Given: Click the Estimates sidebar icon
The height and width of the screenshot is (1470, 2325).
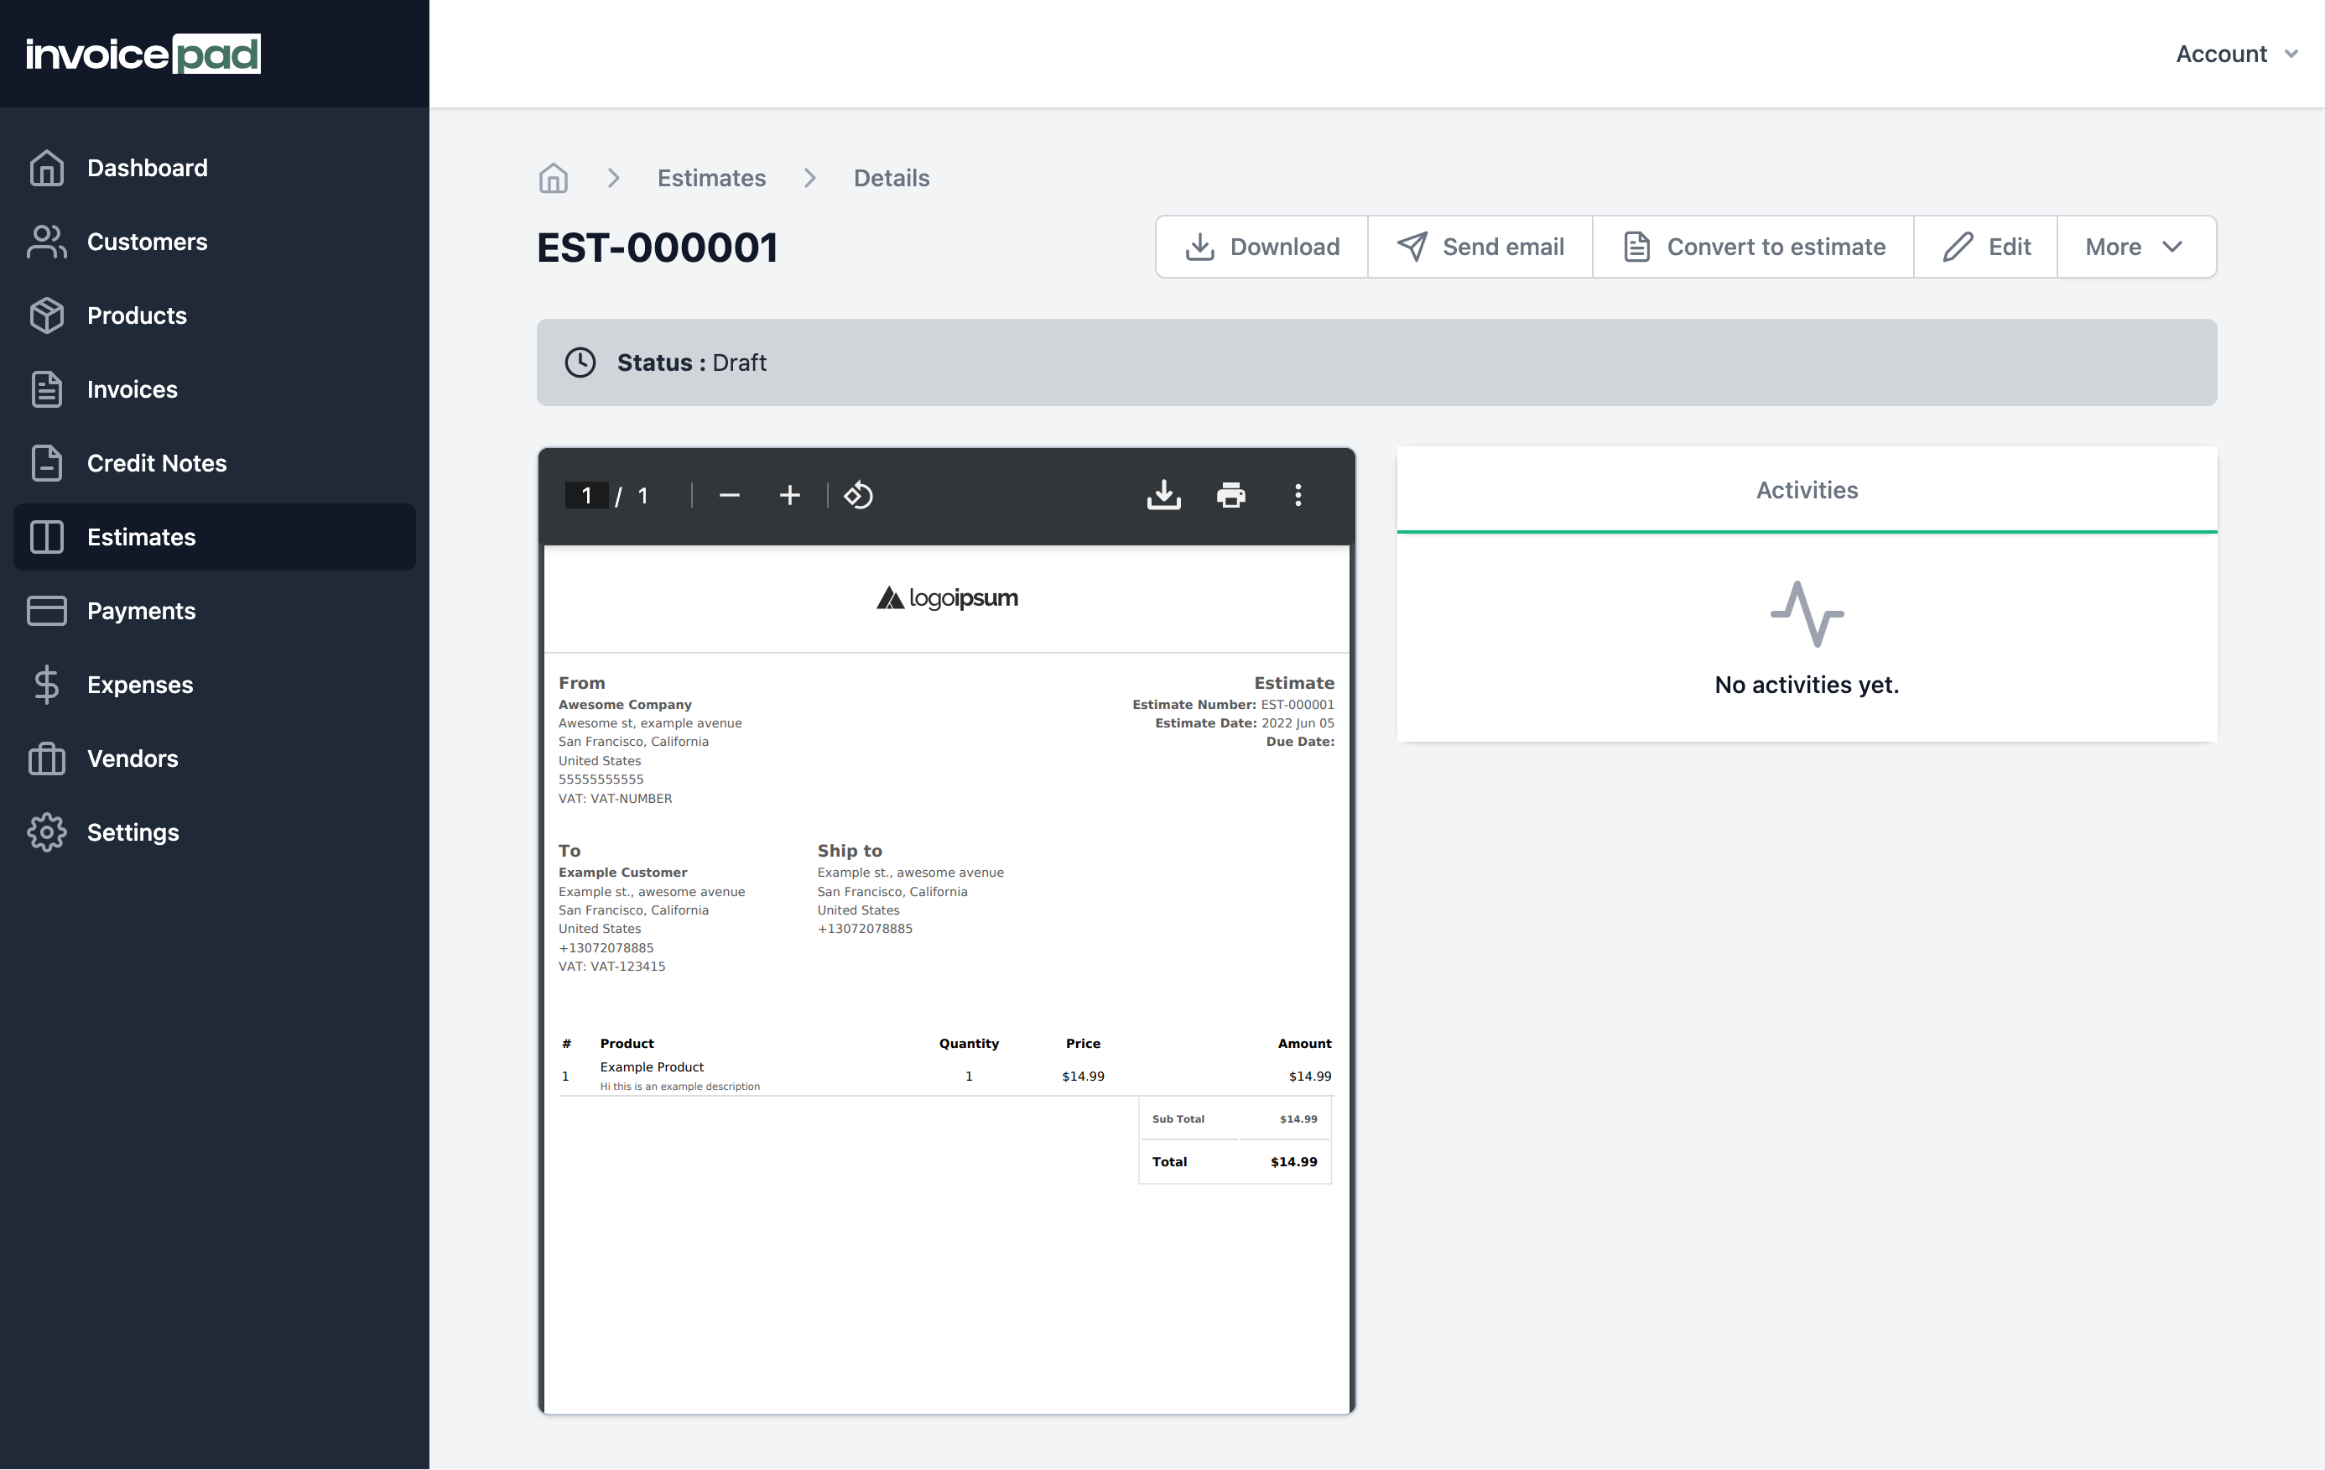Looking at the screenshot, I should pyautogui.click(x=46, y=537).
